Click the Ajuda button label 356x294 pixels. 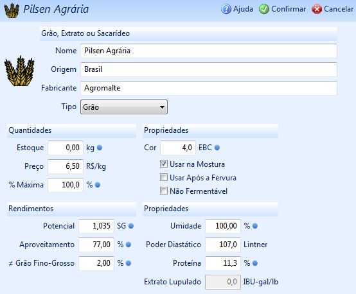point(243,9)
